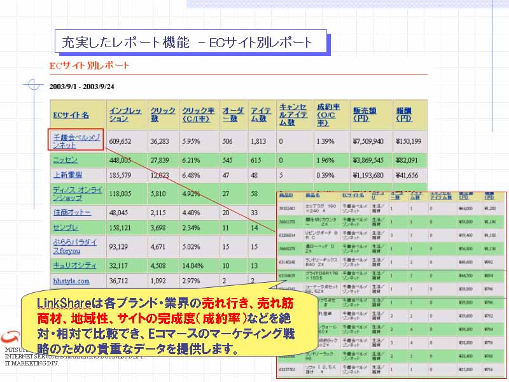Click the item count 1,813

pos(258,141)
